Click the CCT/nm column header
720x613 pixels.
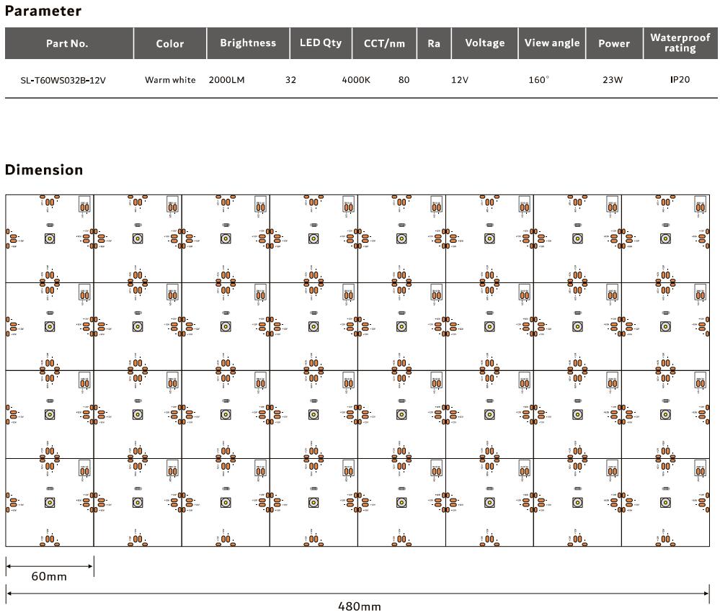pos(384,43)
